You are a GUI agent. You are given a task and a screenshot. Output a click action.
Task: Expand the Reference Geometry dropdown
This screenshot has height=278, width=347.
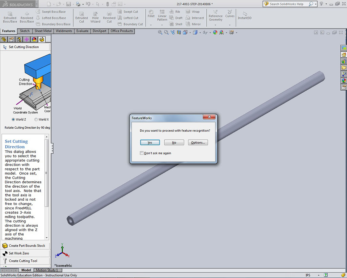[216, 25]
